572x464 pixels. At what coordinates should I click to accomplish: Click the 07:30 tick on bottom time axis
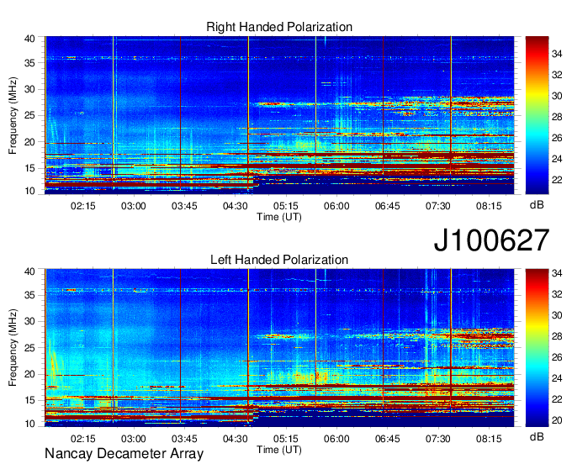(x=437, y=439)
